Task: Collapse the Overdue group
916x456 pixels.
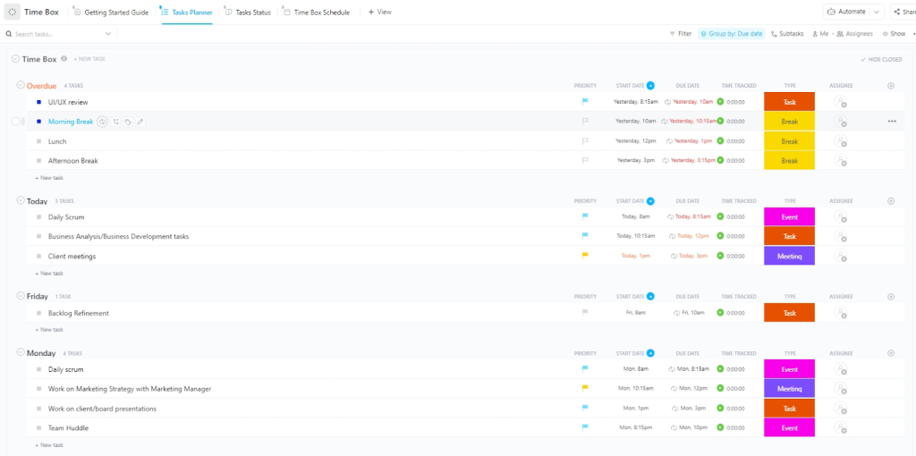Action: pyautogui.click(x=21, y=86)
